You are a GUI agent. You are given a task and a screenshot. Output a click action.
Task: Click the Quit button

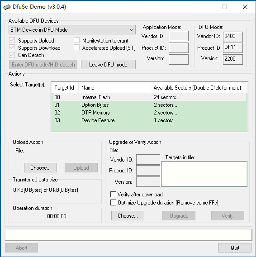pyautogui.click(x=235, y=247)
